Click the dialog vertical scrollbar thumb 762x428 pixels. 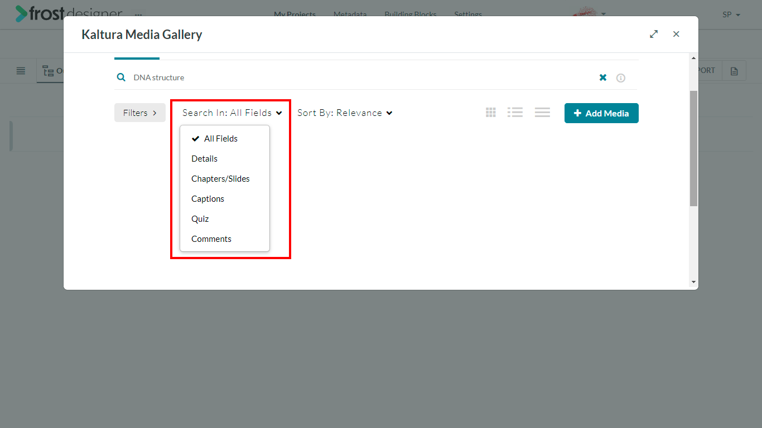pyautogui.click(x=693, y=148)
